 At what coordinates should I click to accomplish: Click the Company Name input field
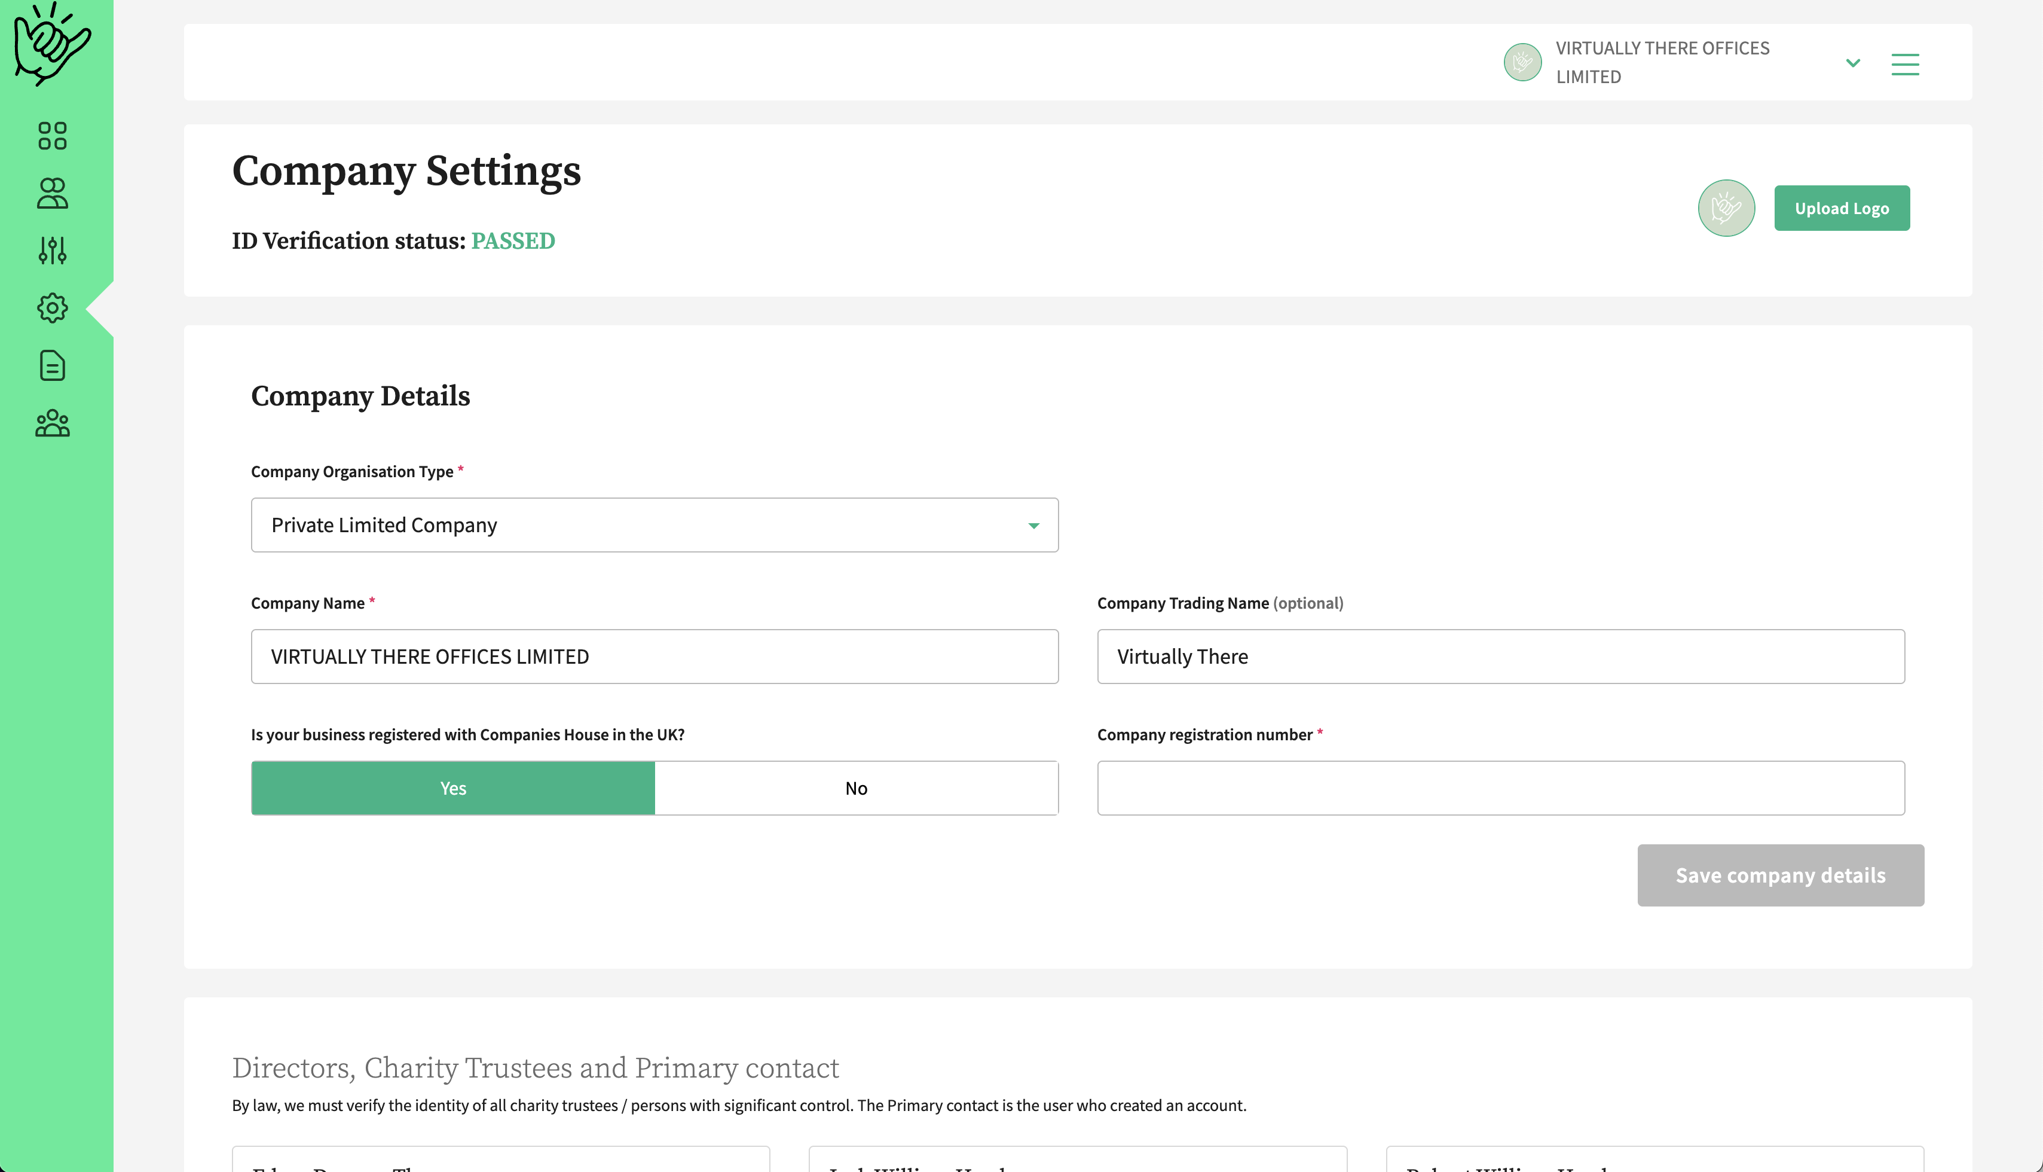654,657
